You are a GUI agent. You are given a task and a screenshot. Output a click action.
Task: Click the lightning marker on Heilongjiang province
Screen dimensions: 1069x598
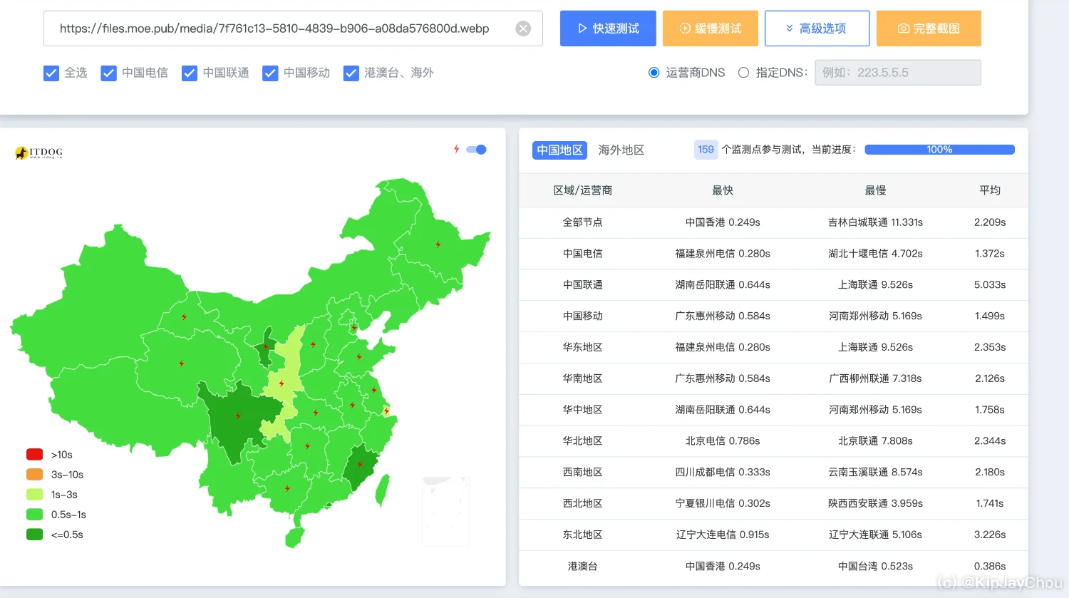[x=438, y=244]
